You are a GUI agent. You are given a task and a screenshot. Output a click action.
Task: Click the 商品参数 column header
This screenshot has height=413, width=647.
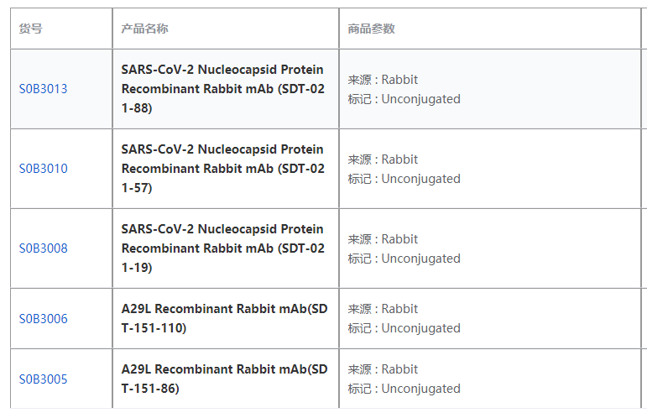pyautogui.click(x=372, y=29)
